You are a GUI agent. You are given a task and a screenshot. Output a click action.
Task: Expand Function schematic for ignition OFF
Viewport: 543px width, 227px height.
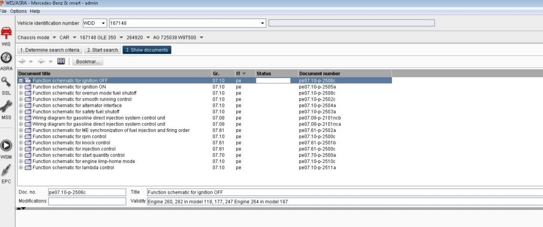21,81
